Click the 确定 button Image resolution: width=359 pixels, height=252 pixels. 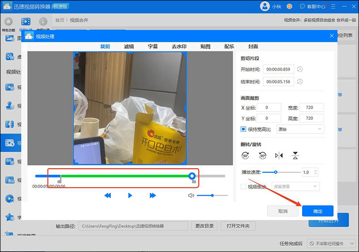point(317,211)
